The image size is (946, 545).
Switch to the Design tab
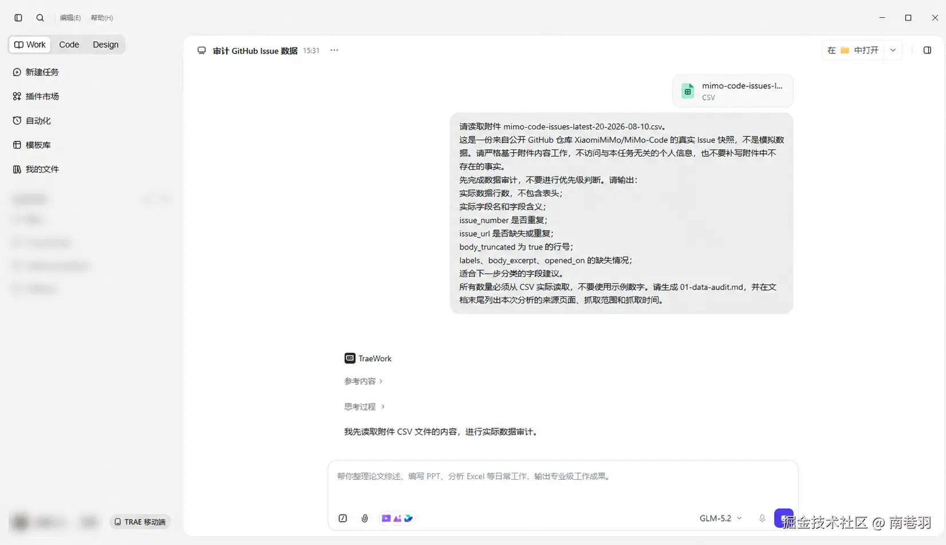[x=105, y=45]
